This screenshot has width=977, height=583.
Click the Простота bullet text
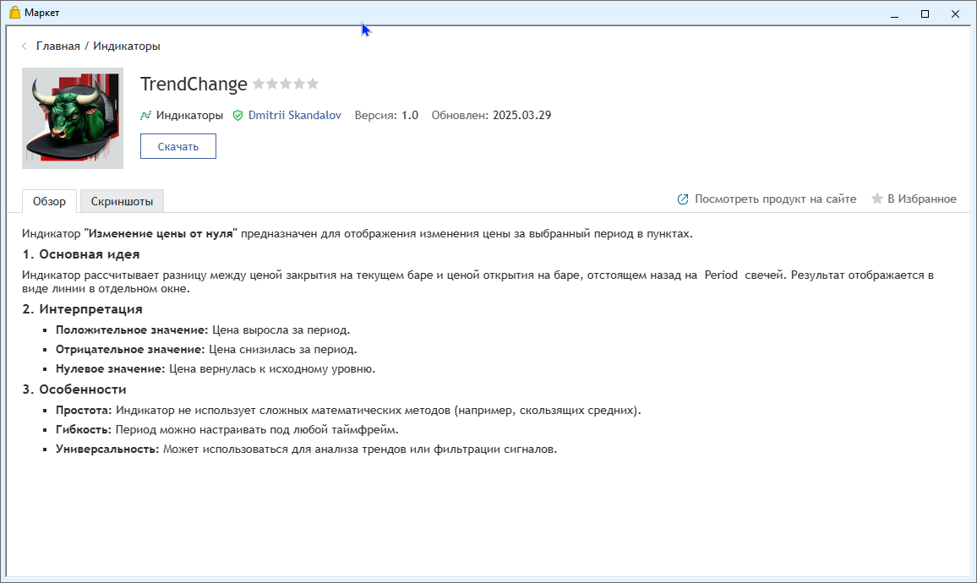click(348, 411)
